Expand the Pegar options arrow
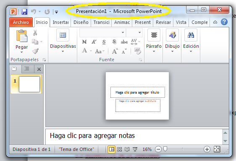Viewport: 236px width, 161px height. coord(22,52)
